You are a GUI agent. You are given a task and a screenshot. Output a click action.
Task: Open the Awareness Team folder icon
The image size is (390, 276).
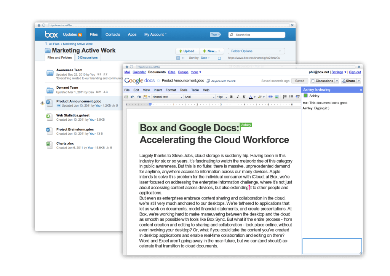pyautogui.click(x=50, y=73)
